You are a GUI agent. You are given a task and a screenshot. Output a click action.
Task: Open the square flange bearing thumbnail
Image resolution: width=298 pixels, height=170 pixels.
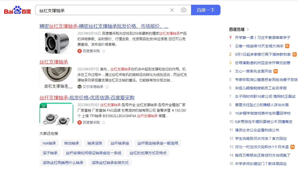[x=56, y=43]
